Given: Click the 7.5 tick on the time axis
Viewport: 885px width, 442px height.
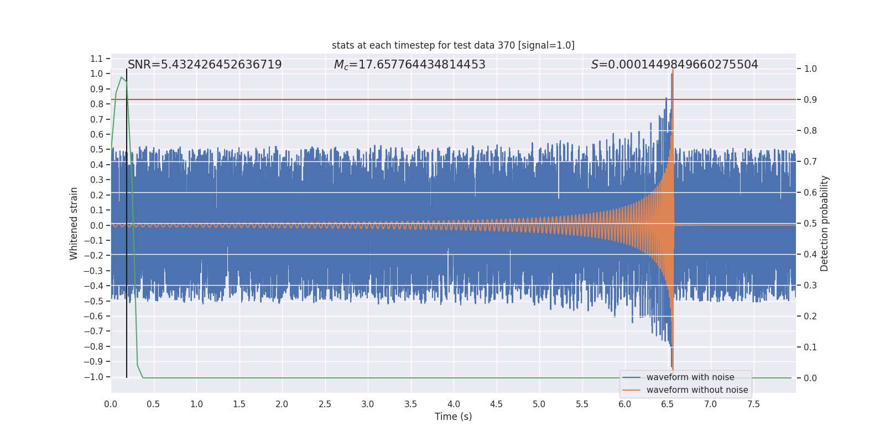Looking at the screenshot, I should coord(753,404).
